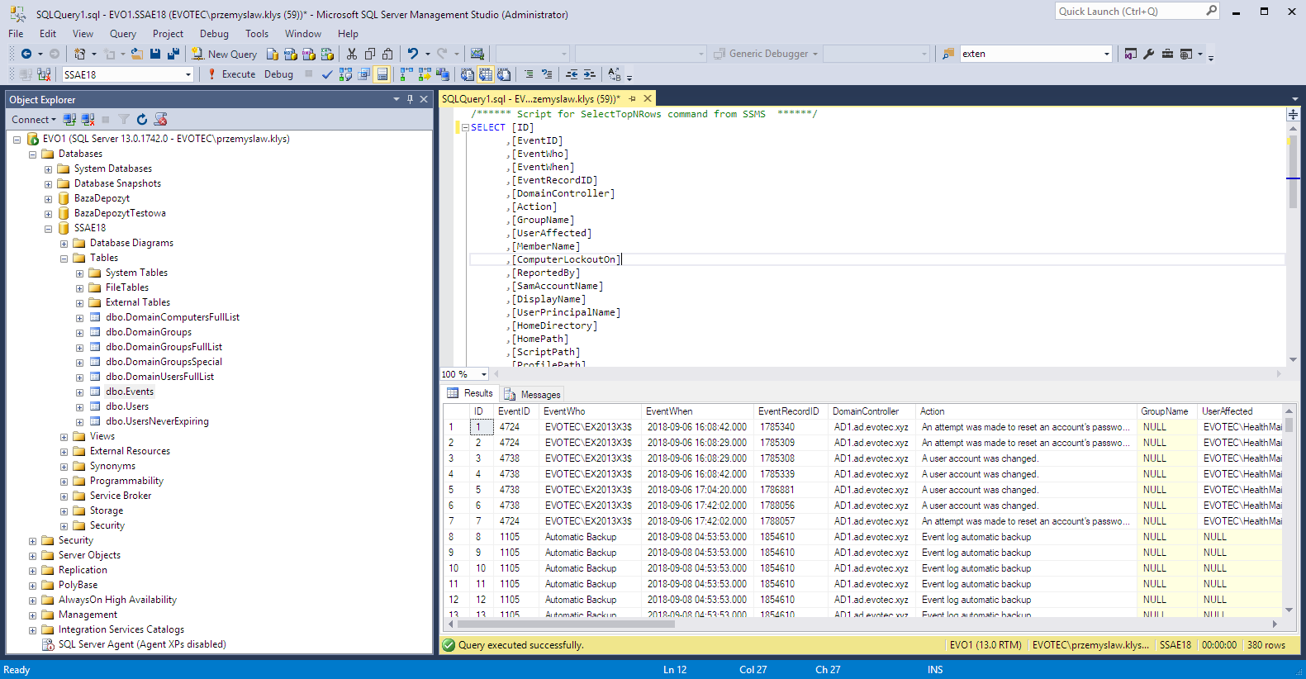
Task: Click the Undo arrow icon
Action: 412,55
